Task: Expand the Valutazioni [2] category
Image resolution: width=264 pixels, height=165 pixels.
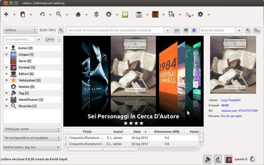Action: 7,80
